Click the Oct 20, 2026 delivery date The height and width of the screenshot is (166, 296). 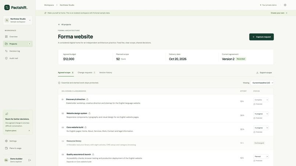pyautogui.click(x=178, y=59)
